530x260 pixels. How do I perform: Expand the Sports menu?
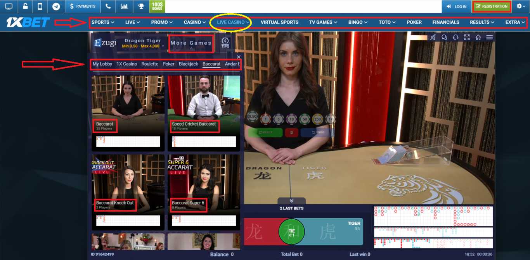[x=103, y=22]
